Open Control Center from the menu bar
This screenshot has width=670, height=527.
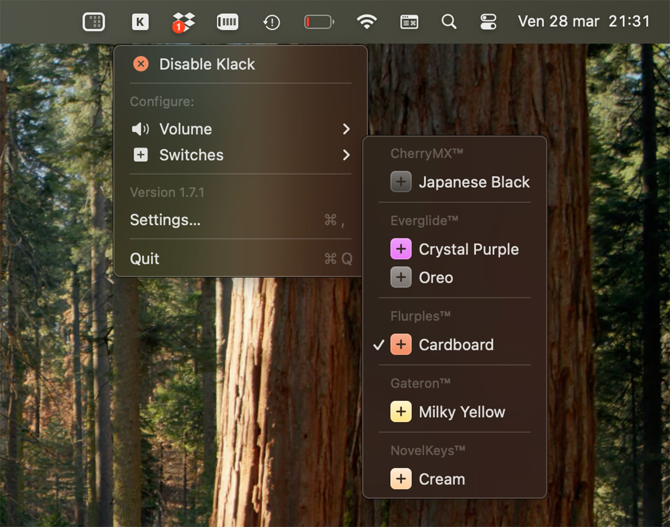coord(487,22)
